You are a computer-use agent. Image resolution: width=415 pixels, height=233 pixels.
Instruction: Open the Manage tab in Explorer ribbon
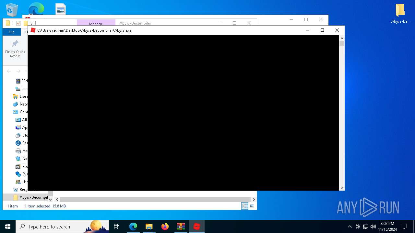click(x=96, y=23)
